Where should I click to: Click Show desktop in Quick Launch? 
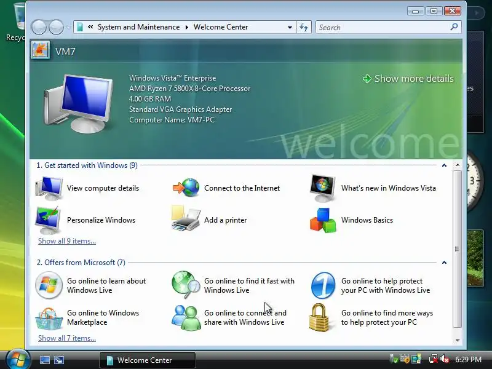point(44,360)
